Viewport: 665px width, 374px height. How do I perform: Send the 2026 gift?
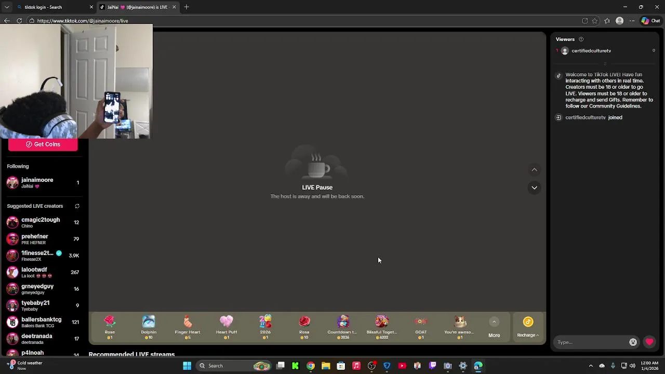point(265,327)
